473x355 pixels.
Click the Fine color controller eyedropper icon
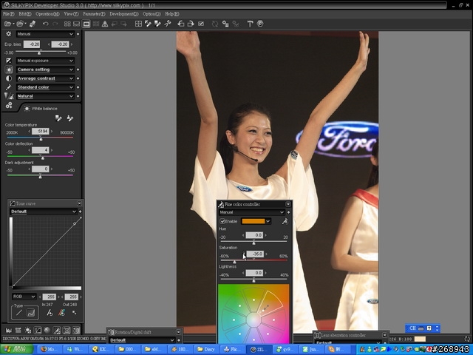click(285, 222)
